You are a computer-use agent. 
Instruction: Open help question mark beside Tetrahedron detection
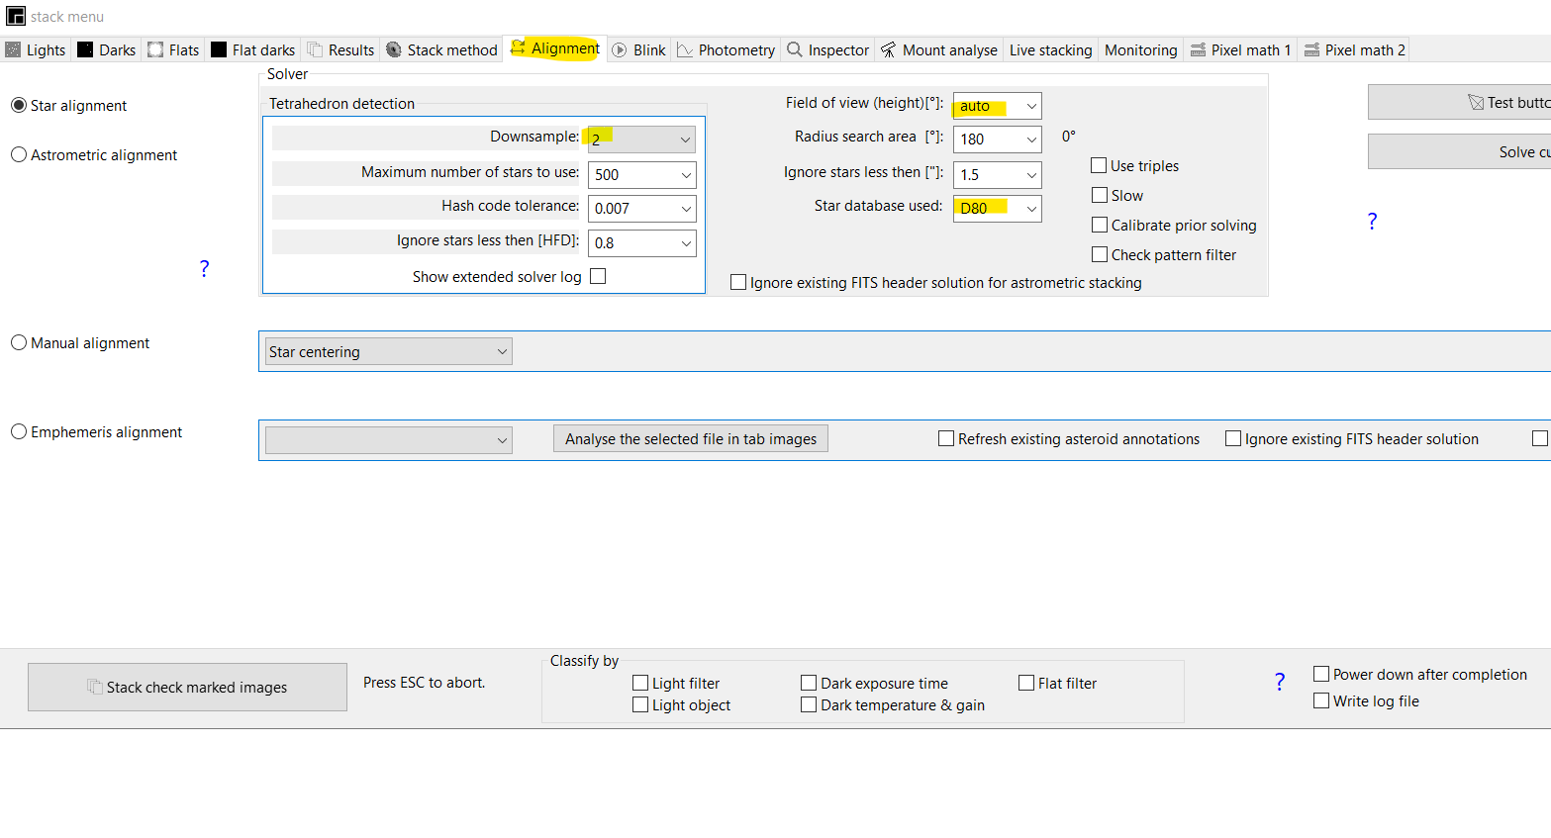tap(204, 268)
